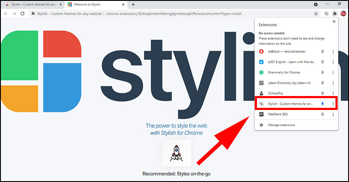Image resolution: width=349 pixels, height=182 pixels.
Task: Open the Stylish toolbar extension icon
Action: tap(326, 14)
